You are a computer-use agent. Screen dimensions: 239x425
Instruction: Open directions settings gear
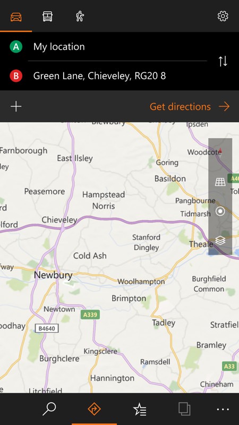point(223,16)
